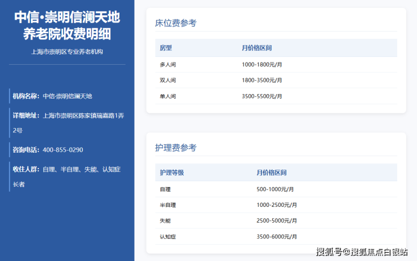Click the price 2500-5000元/月
The height and width of the screenshot is (261, 417).
coord(277,221)
